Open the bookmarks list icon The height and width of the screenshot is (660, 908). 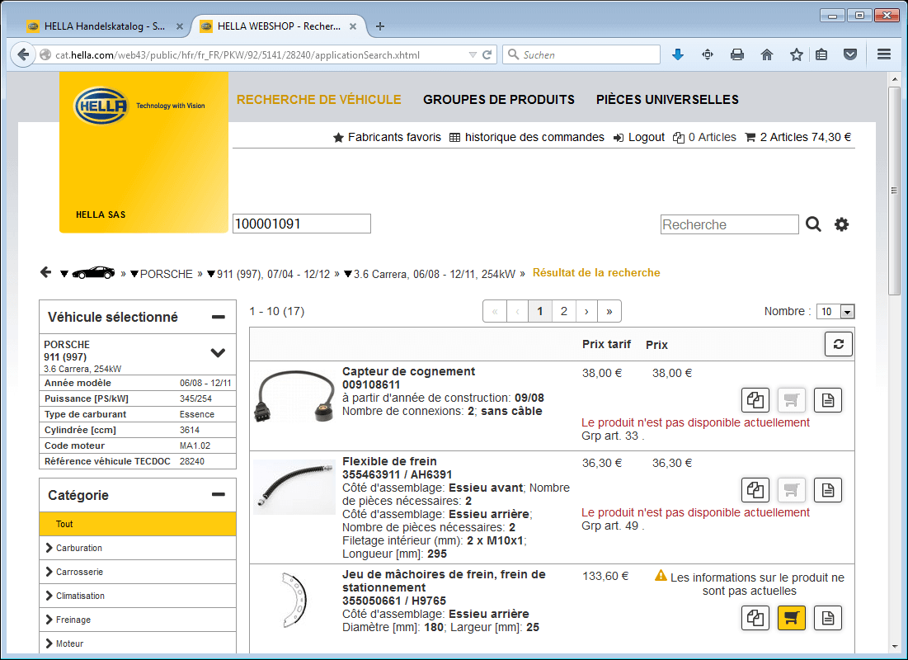pos(821,55)
